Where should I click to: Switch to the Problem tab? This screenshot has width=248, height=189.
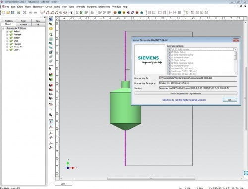(x=9, y=21)
